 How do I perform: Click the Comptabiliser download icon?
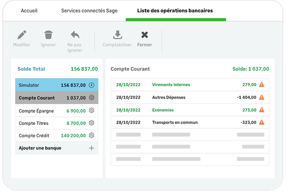(x=118, y=35)
